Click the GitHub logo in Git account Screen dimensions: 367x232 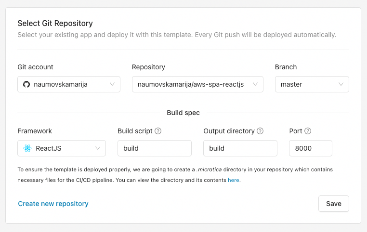[x=26, y=84]
